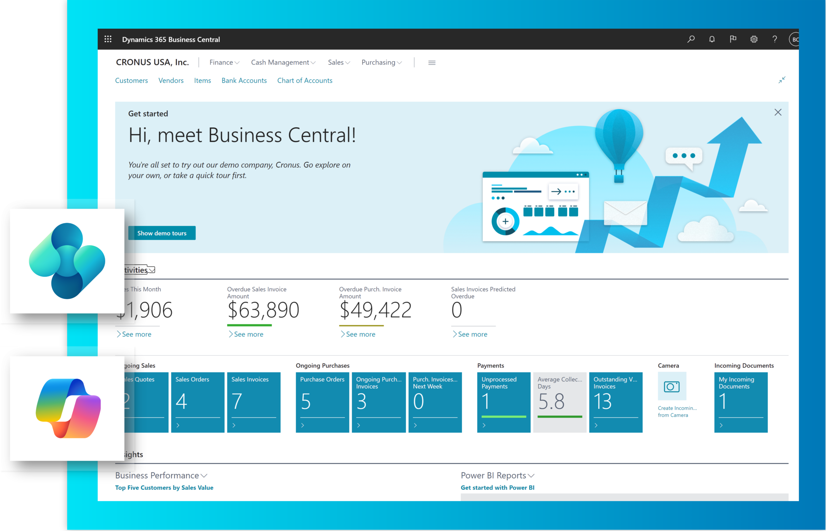Image resolution: width=826 pixels, height=531 pixels.
Task: Click the Purchase Orders tile arrow chevron
Action: 303,425
